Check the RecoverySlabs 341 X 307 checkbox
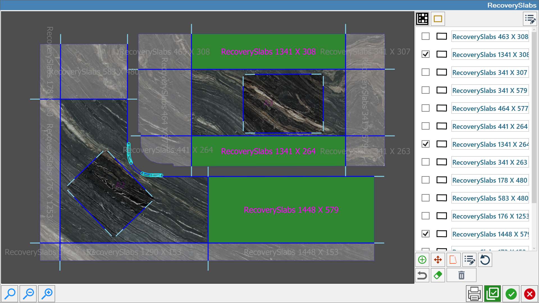This screenshot has height=303, width=539. coord(426,72)
